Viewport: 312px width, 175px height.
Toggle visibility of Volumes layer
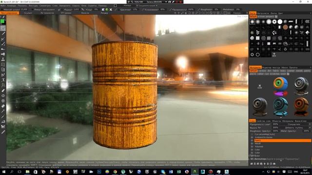click(x=252, y=147)
